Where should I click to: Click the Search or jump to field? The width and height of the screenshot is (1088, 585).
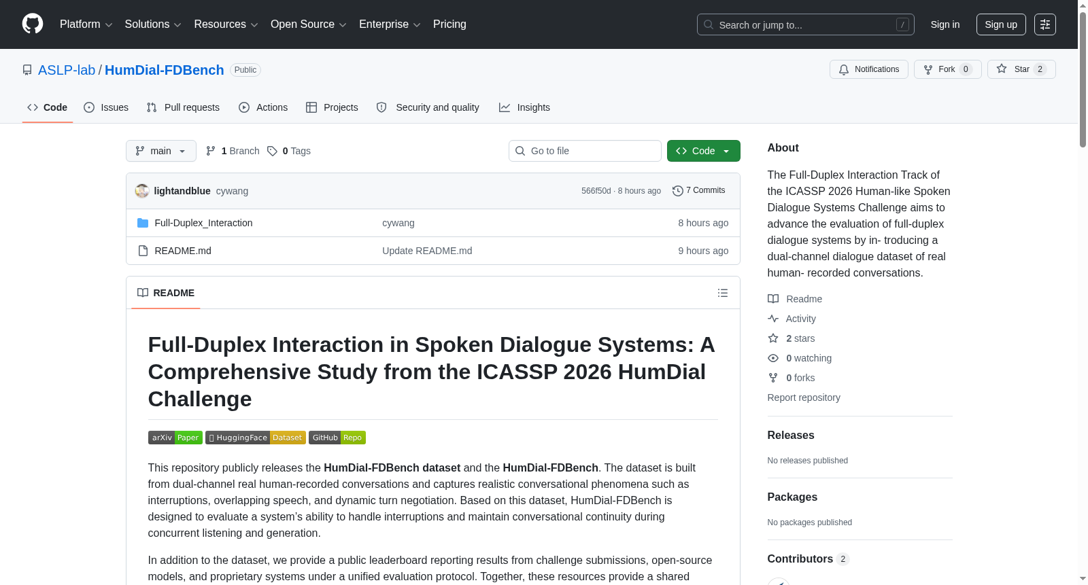(806, 24)
